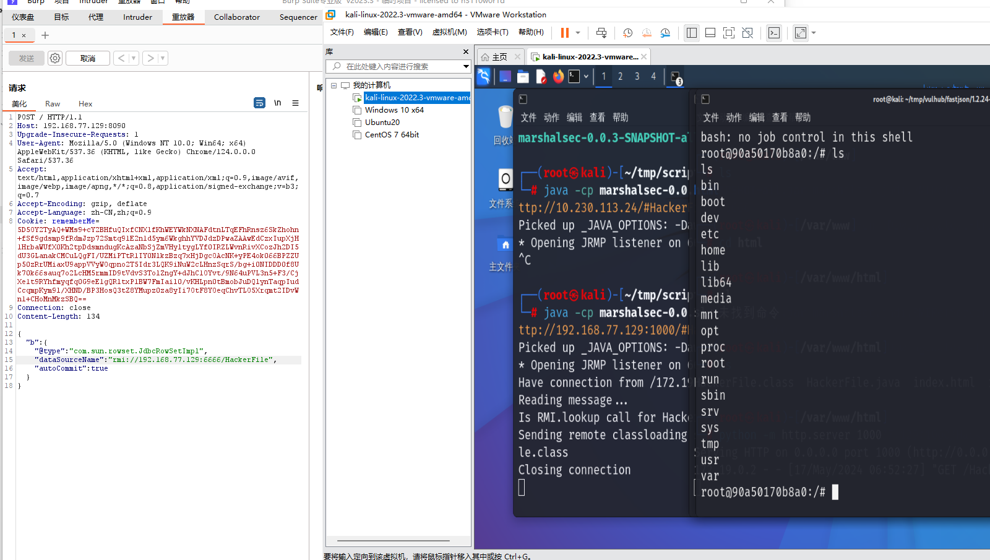Image resolution: width=990 pixels, height=560 pixels.
Task: Open terminal dropdown arrow in Kali panel
Action: pyautogui.click(x=586, y=77)
